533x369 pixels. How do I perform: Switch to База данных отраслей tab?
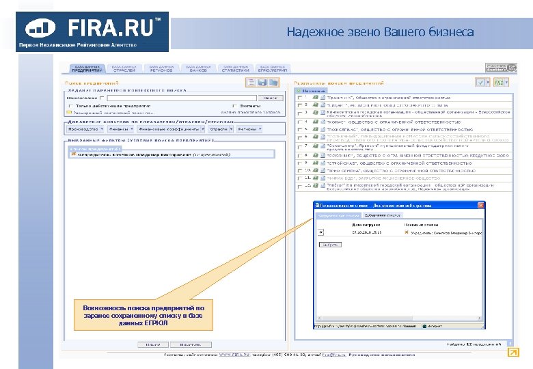click(x=124, y=68)
